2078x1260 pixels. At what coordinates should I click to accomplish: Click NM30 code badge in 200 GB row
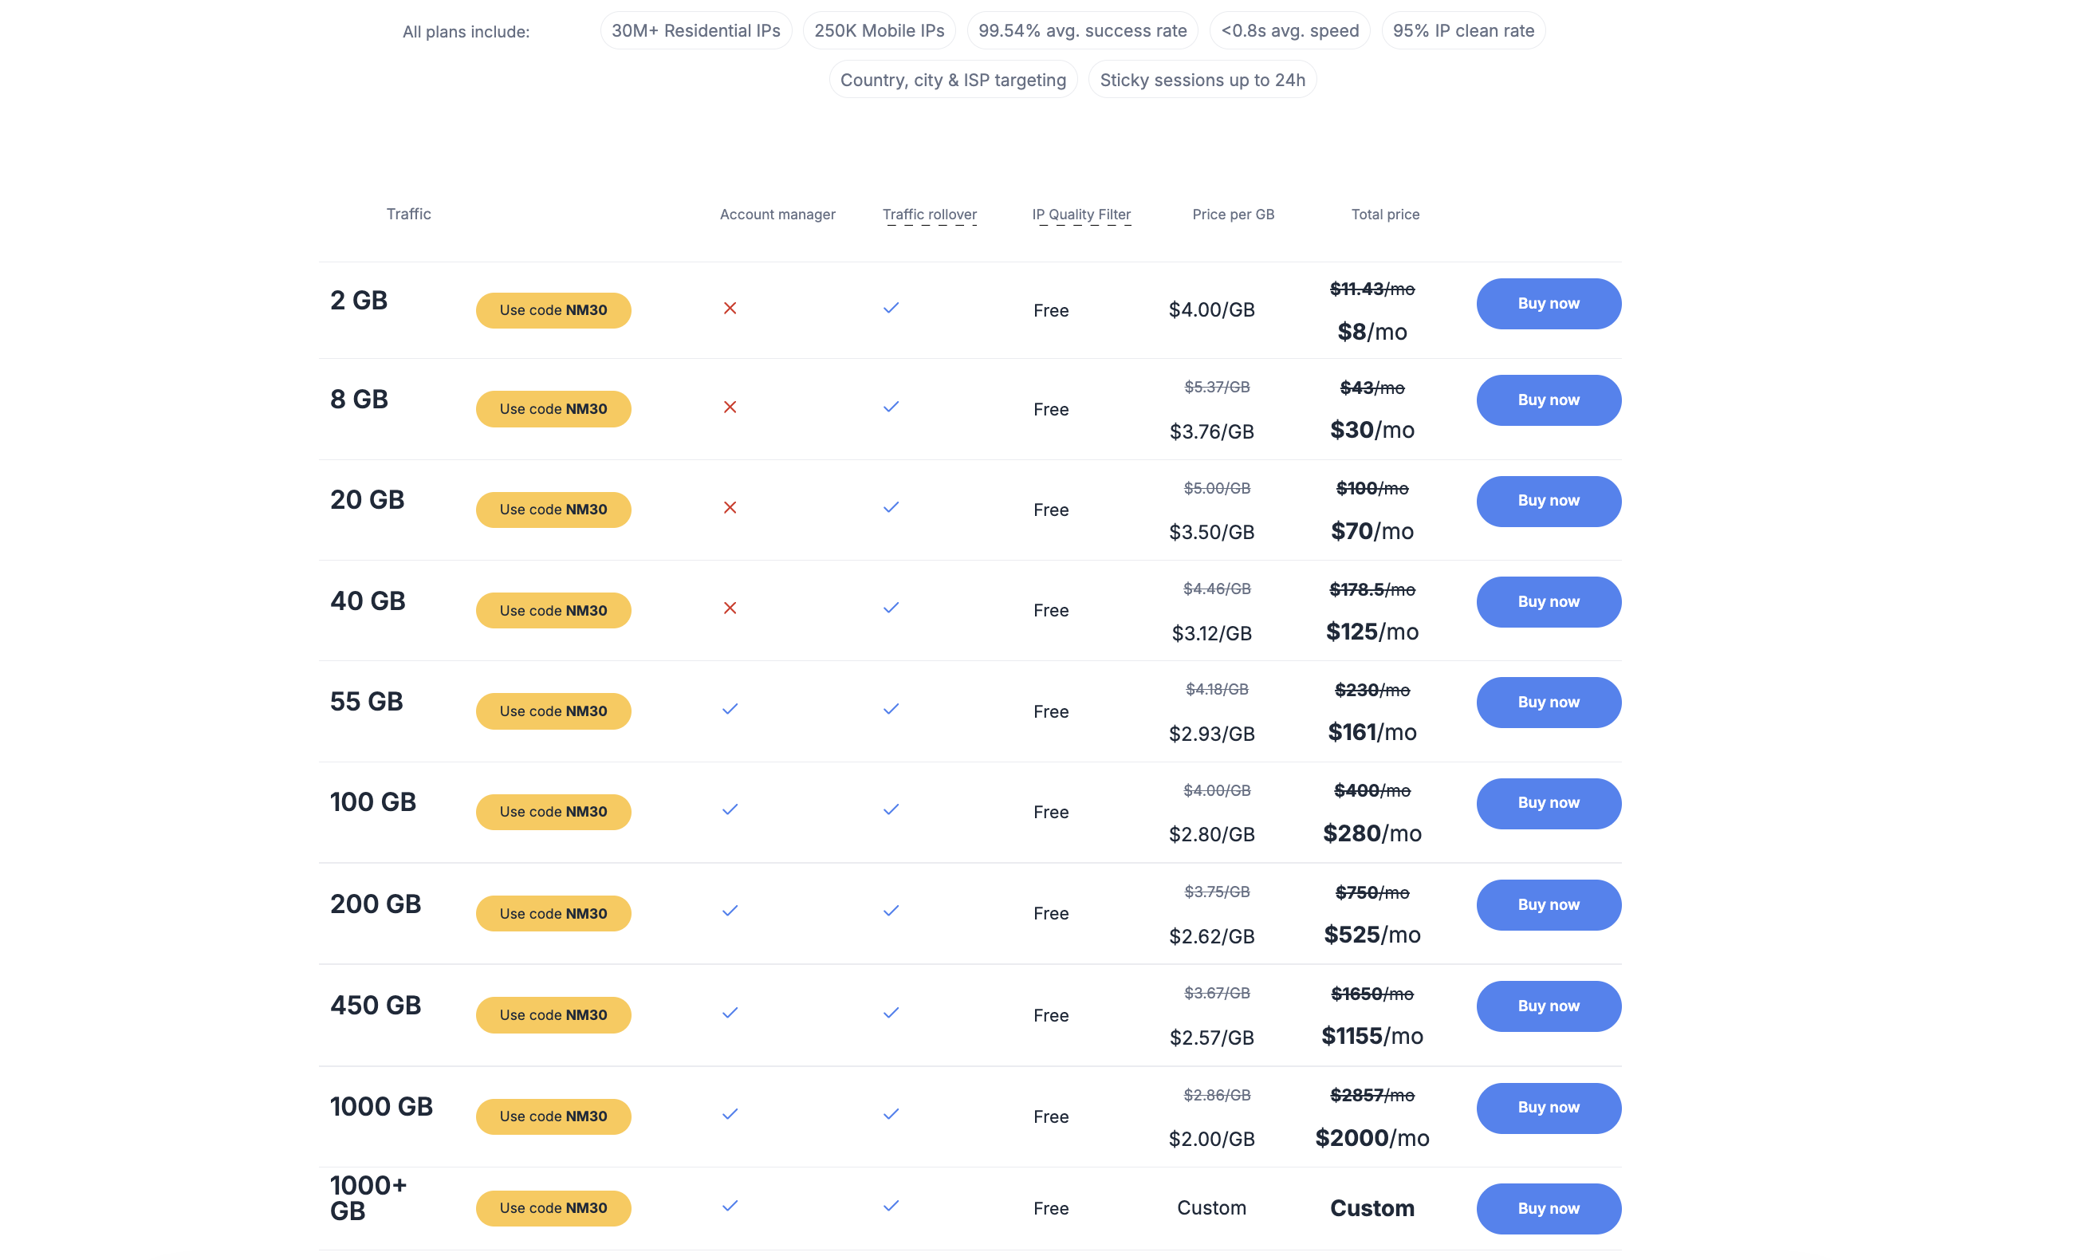point(553,912)
